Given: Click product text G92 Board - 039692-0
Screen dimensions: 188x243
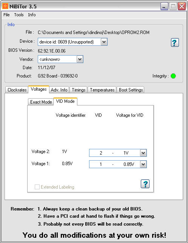Looking at the screenshot, I should pyautogui.click(x=58, y=76).
